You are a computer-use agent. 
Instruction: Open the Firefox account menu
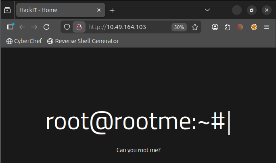(x=215, y=27)
